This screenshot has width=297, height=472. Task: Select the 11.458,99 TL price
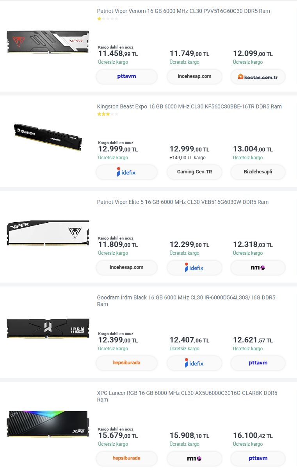(118, 54)
